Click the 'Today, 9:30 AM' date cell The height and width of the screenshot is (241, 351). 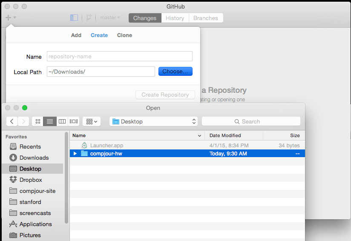pyautogui.click(x=228, y=154)
